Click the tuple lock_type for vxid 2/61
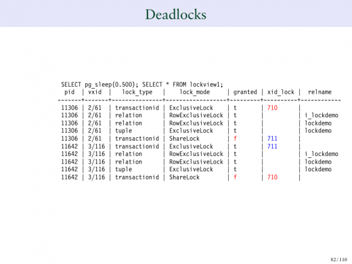352x264 pixels. 124,131
